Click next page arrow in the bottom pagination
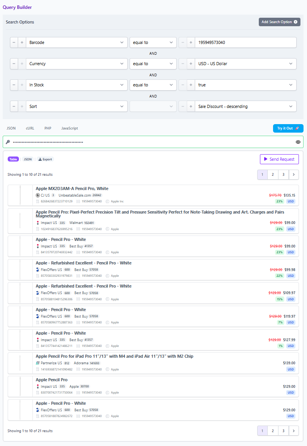This screenshot has width=307, height=446. [294, 431]
